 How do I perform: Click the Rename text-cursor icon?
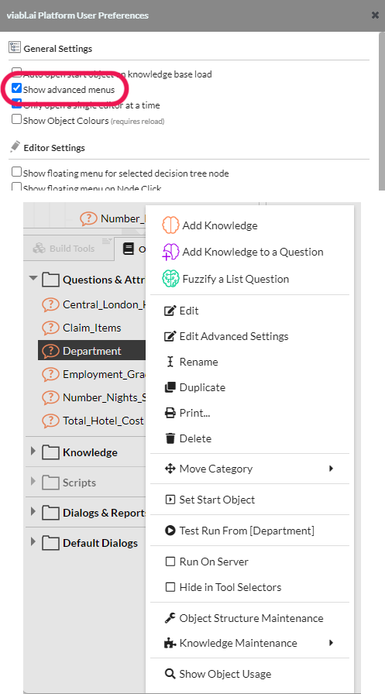[x=170, y=362]
